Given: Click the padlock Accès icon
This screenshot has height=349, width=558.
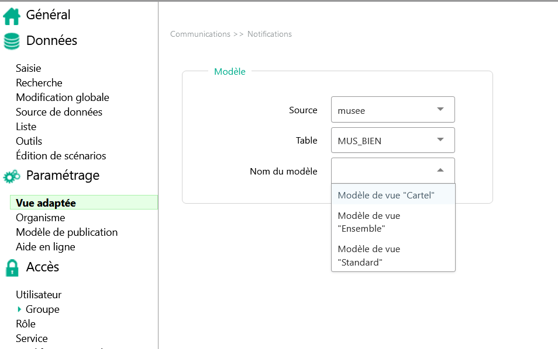Looking at the screenshot, I should 12,268.
